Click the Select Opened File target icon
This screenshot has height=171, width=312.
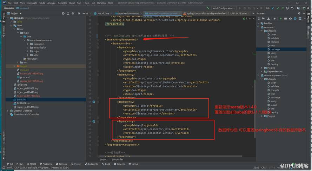click(x=63, y=13)
